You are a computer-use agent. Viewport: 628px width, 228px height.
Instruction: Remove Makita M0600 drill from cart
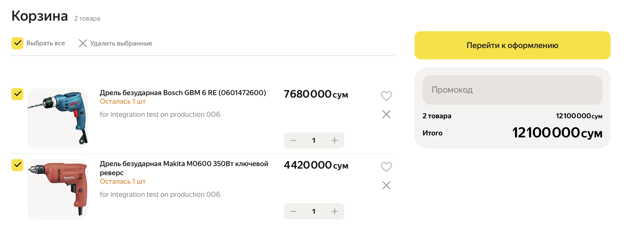386,185
